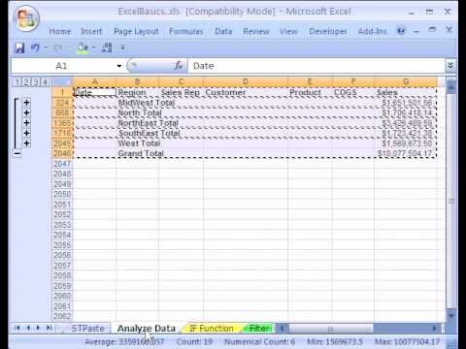Switch to the green Filter sheet tab
This screenshot has width=466, height=349.
click(259, 329)
